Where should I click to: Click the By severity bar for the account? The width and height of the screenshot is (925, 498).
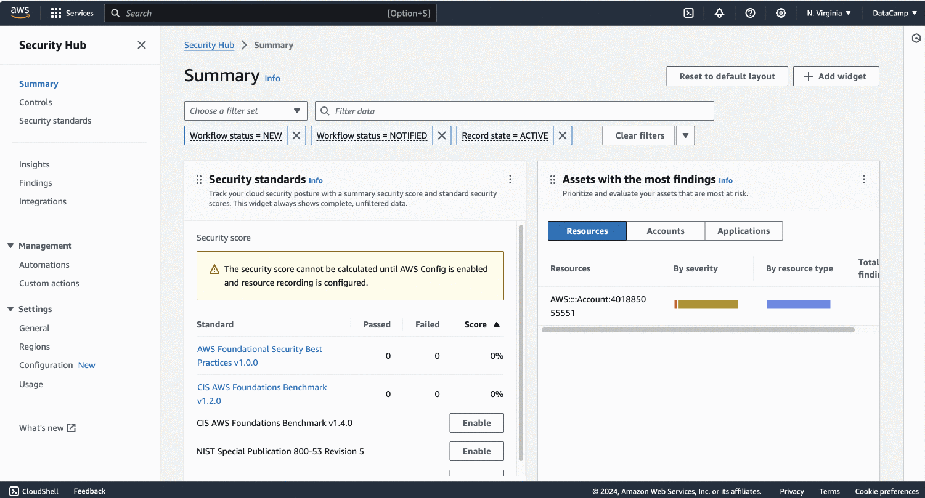(x=706, y=304)
